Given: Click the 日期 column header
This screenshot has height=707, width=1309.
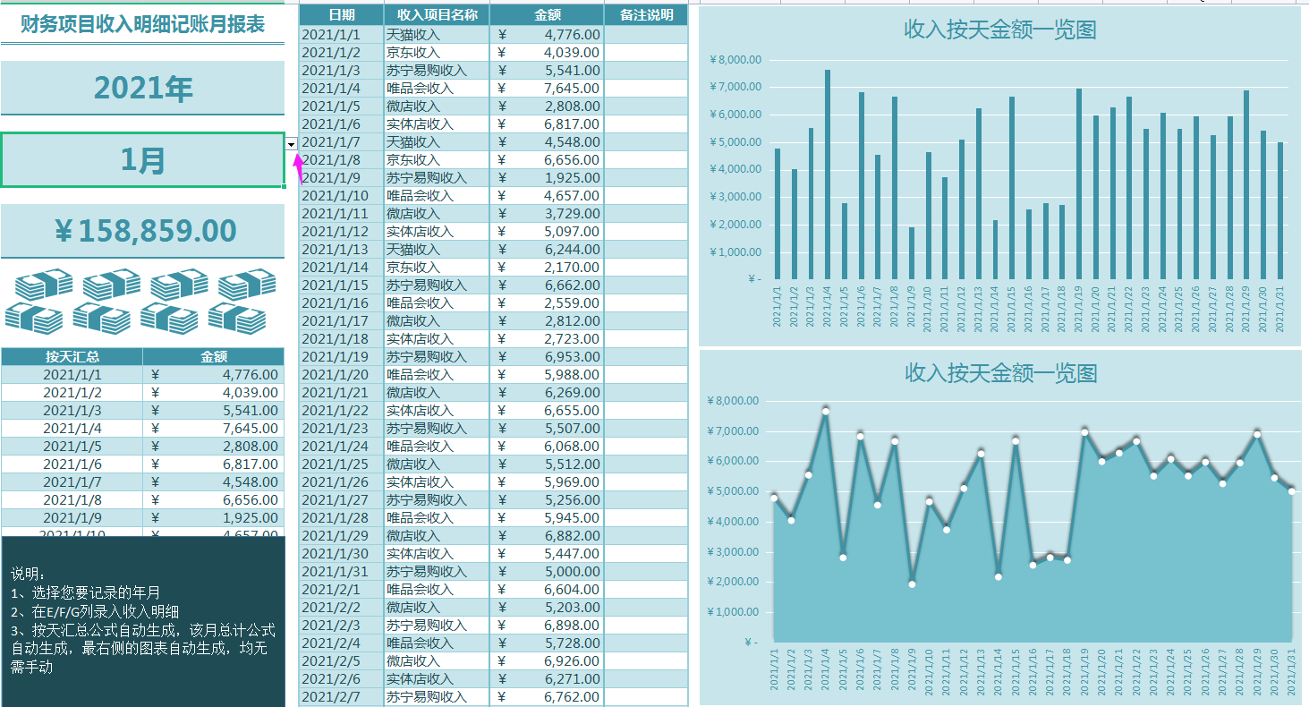Looking at the screenshot, I should coord(341,15).
